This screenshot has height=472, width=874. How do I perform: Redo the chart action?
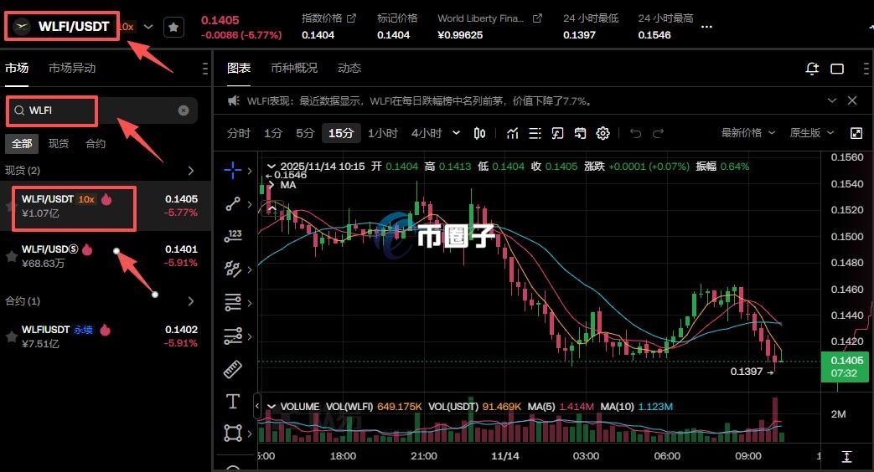click(659, 134)
